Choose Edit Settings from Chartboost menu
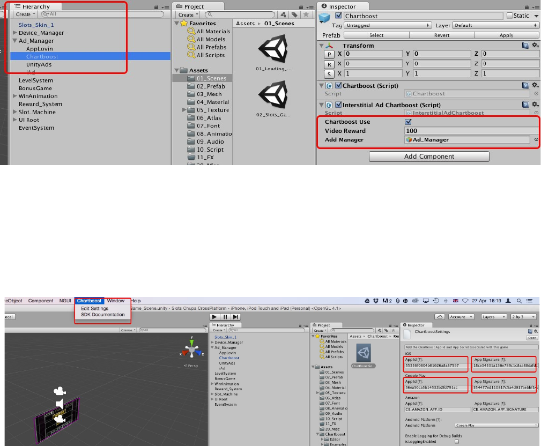 coord(94,308)
